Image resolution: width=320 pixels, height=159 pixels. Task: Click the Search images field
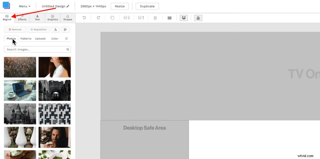point(37,49)
